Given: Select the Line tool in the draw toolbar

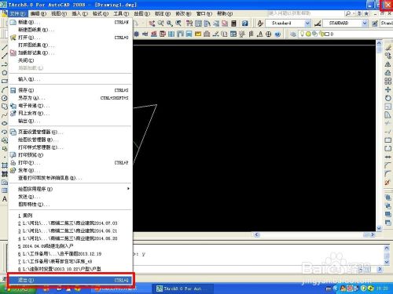Looking at the screenshot, I should pos(5,47).
